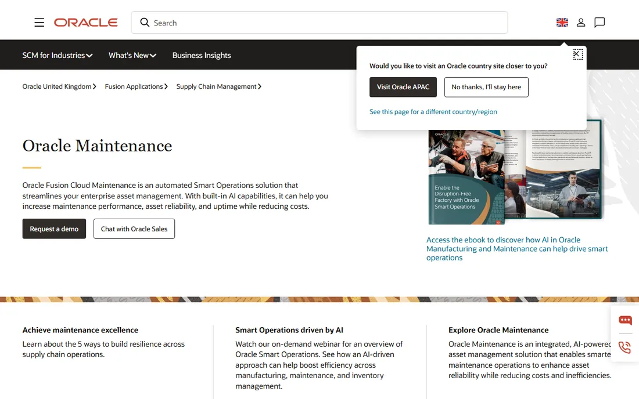Expand the SCM for Industries menu
The image size is (639, 399).
[x=58, y=55]
